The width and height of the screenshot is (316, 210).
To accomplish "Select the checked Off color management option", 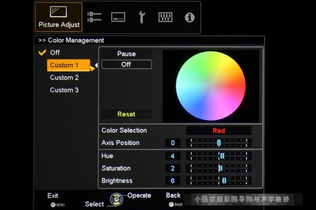I will point(55,53).
